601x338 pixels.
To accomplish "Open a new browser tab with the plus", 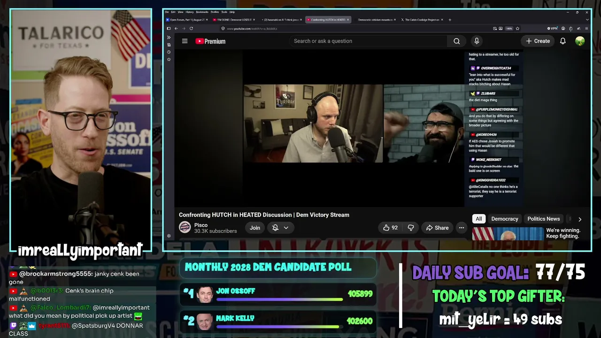I will [x=450, y=20].
